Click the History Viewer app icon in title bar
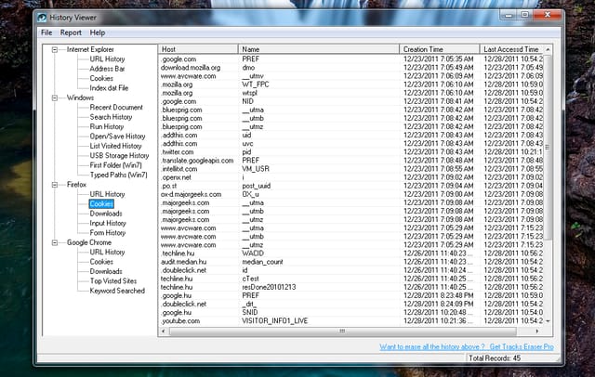 (x=42, y=18)
